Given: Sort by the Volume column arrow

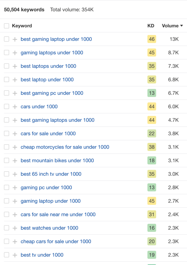Looking at the screenshot, I should [x=182, y=26].
